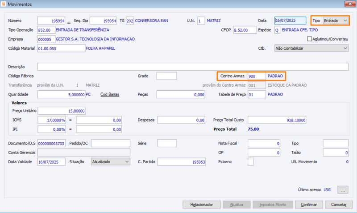Confirm the movement with Confirmar button
357x213 pixels.
click(309, 205)
